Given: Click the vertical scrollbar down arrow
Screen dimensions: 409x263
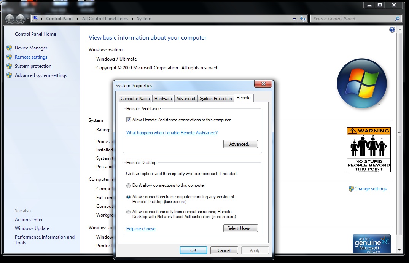Looking at the screenshot, I should [x=399, y=250].
